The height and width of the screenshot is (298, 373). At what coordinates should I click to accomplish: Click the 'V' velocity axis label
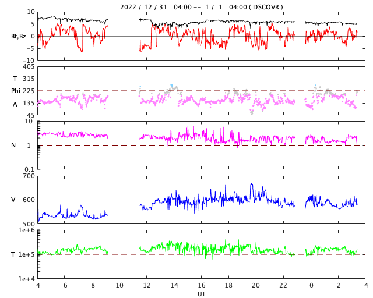[13, 200]
